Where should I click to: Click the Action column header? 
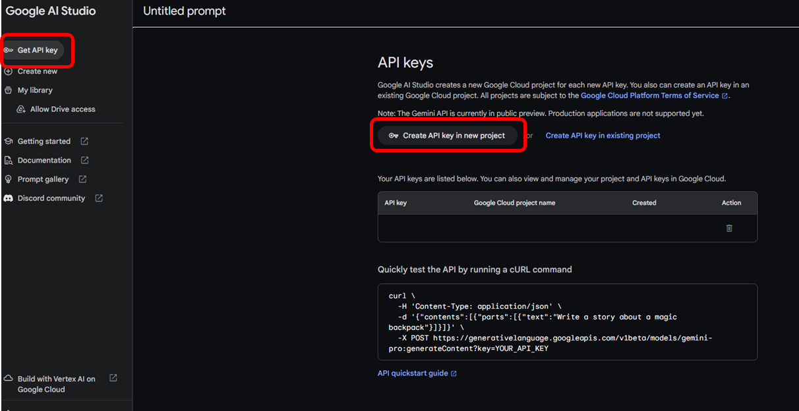click(731, 203)
